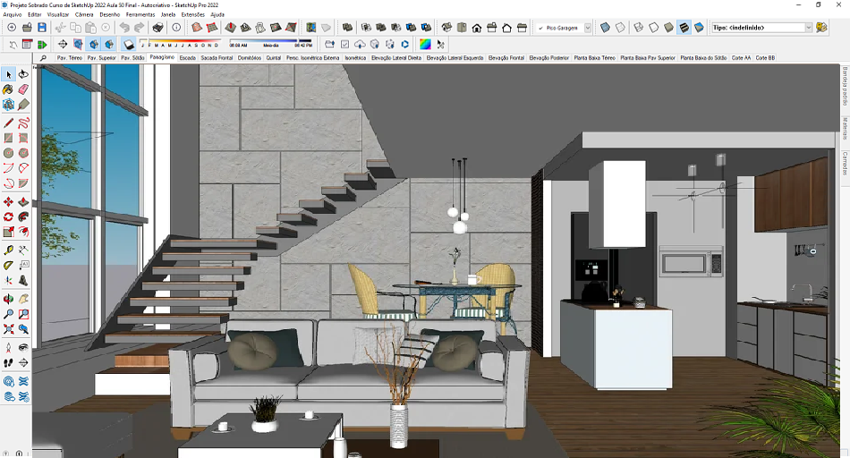Toggle shadows display button
This screenshot has width=850, height=458.
pos(129,44)
